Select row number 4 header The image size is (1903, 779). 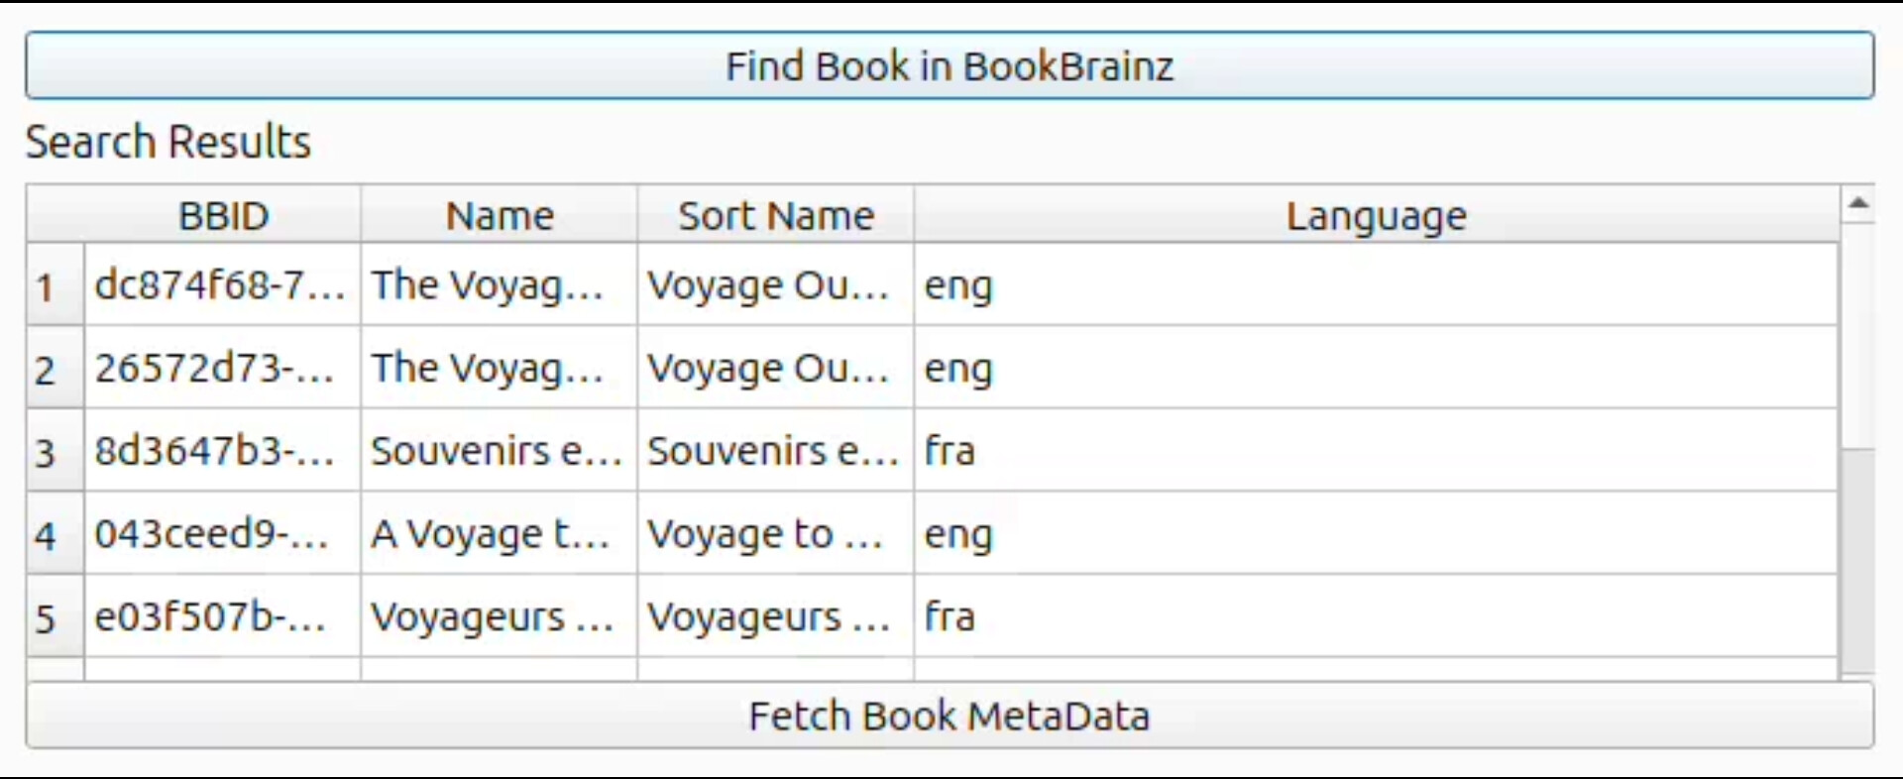[46, 535]
